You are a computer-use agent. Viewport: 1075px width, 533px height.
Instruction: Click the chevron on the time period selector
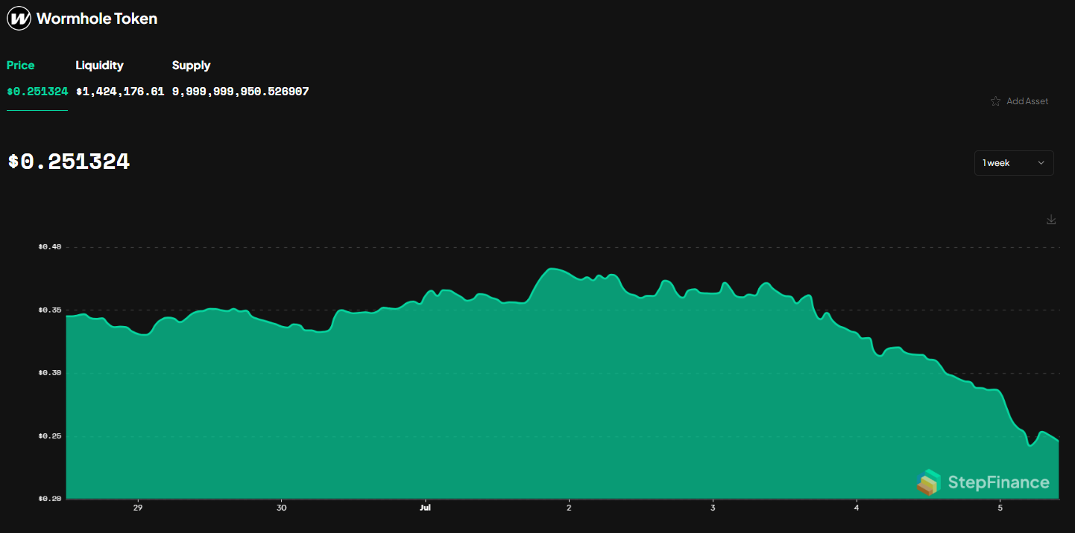1041,162
